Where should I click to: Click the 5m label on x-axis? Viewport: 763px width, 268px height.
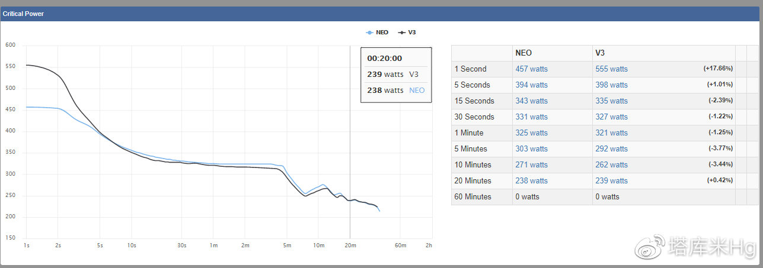[287, 245]
